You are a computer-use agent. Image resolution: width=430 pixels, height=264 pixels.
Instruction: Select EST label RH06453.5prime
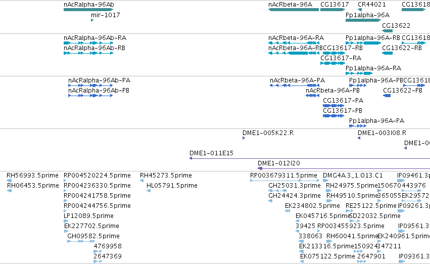(33, 186)
